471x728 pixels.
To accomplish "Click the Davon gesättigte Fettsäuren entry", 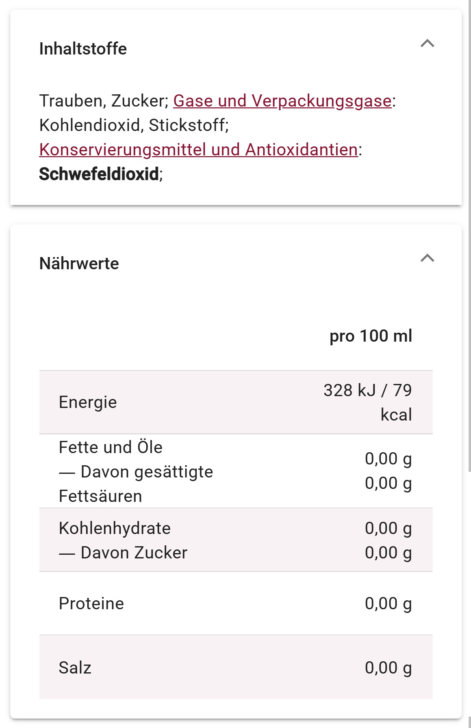I will 136,484.
